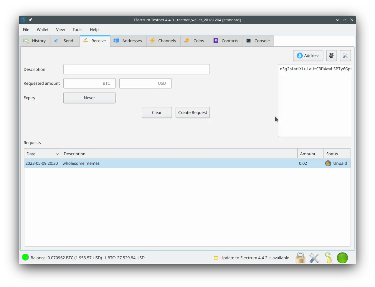This screenshot has height=287, width=375.
Task: Focus the USD requested amount field
Action: click(145, 83)
